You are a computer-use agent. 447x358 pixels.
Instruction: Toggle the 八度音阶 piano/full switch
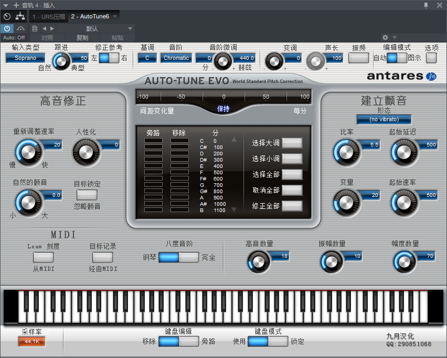[x=179, y=257]
